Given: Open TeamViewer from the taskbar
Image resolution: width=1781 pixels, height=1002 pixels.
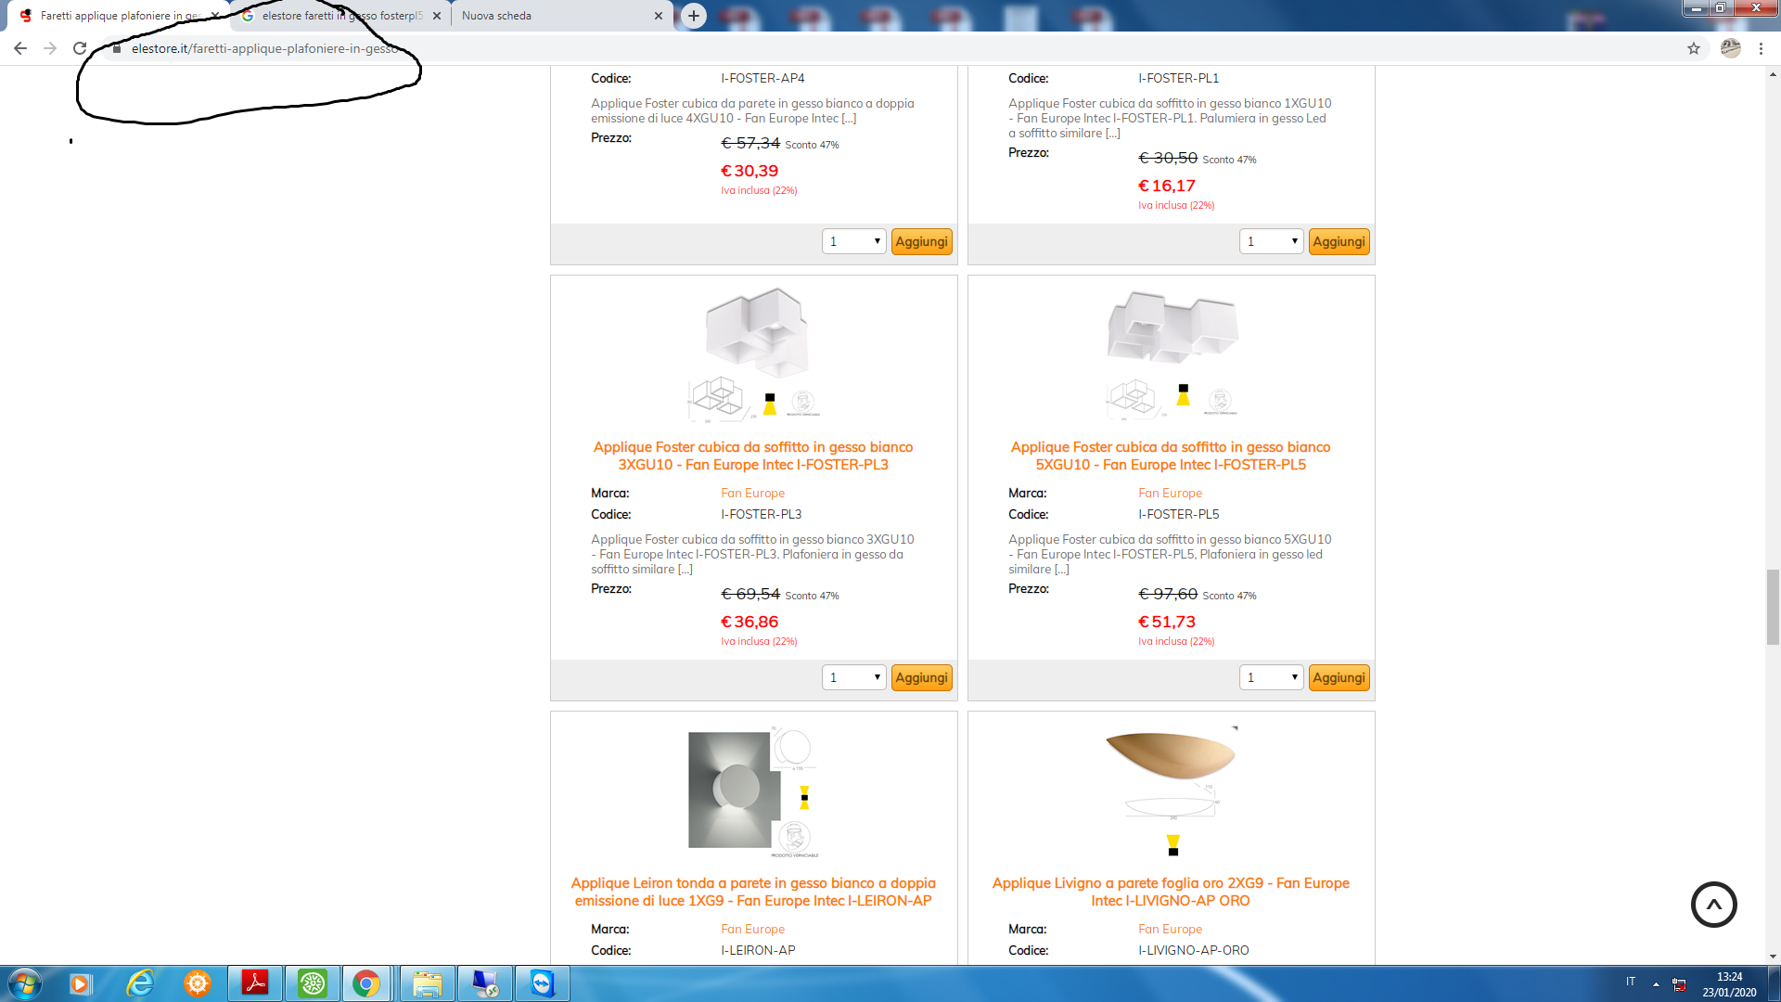Looking at the screenshot, I should (x=543, y=983).
